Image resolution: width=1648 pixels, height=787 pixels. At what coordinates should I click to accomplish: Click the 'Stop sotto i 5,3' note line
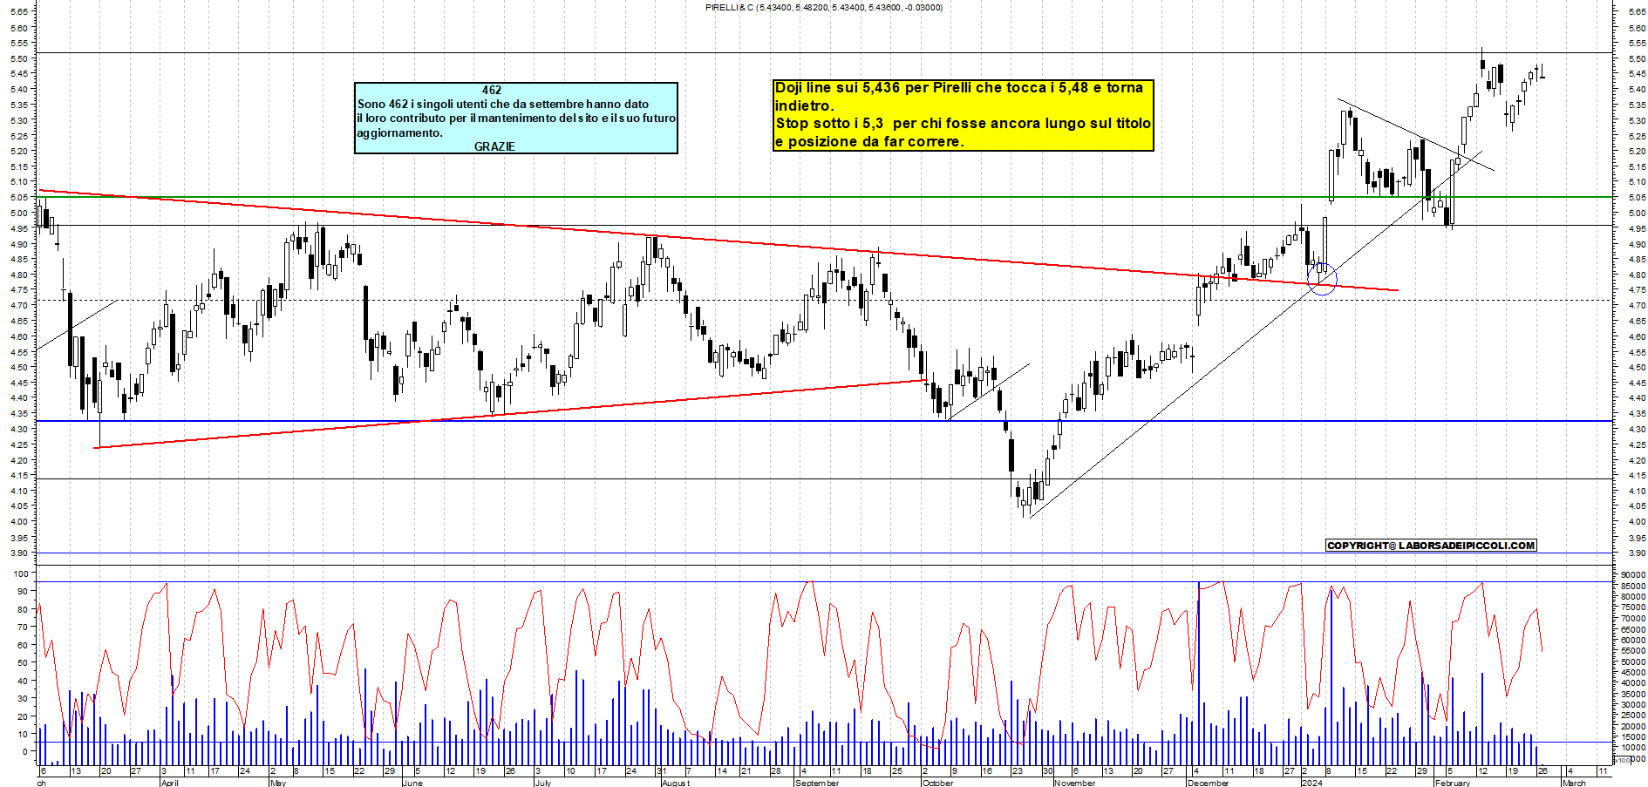964,123
